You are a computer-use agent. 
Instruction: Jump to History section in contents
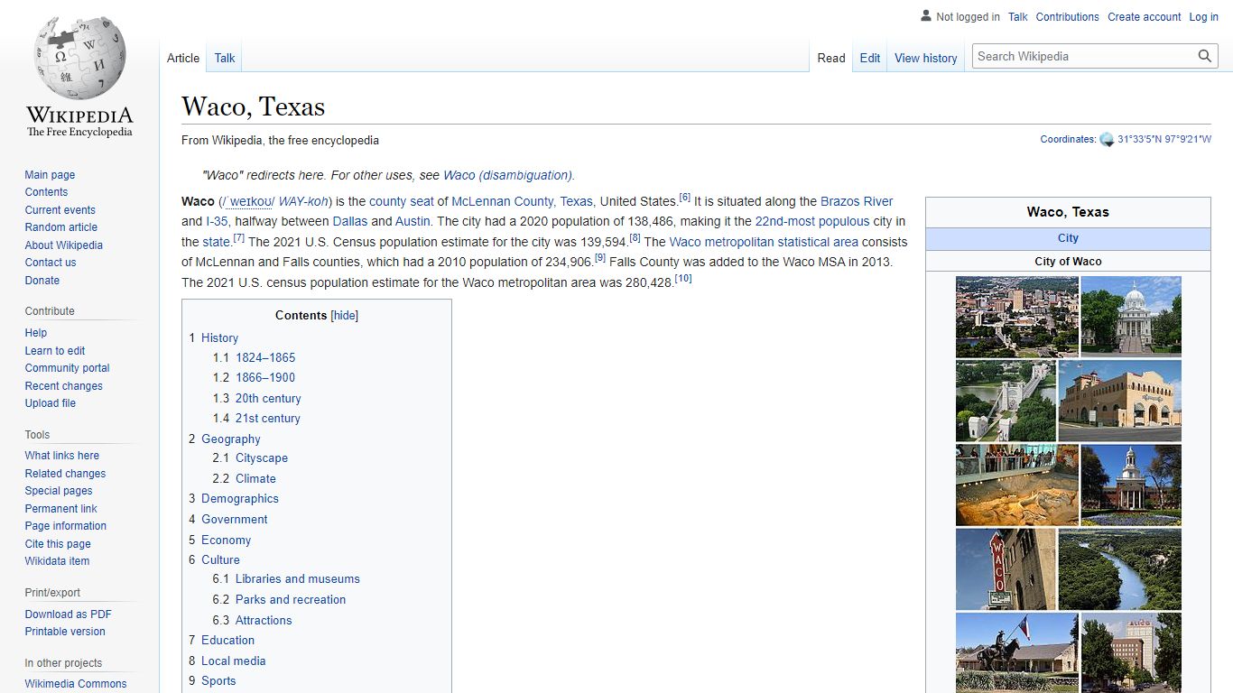tap(219, 337)
